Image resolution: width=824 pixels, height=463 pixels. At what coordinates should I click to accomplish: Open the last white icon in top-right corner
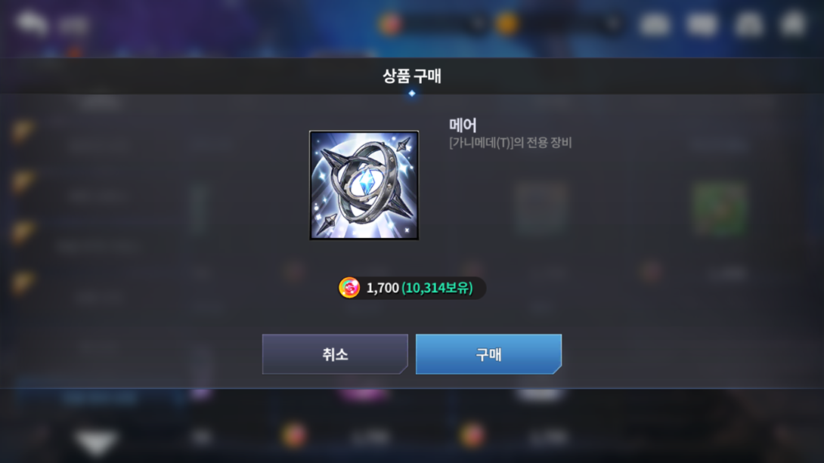point(794,23)
